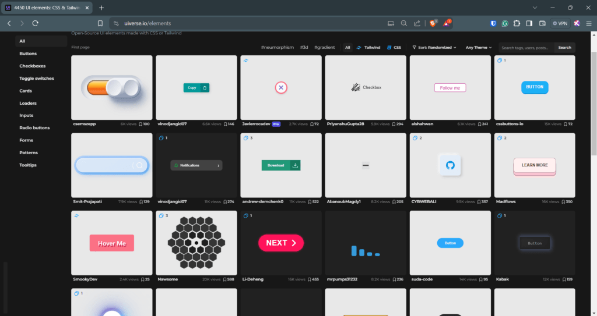Open Inputs category in sidebar

point(26,115)
